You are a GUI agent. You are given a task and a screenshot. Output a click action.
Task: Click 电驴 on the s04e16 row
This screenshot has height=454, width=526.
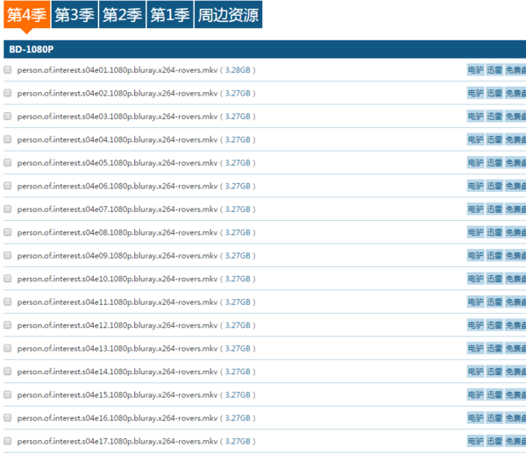[x=475, y=418]
